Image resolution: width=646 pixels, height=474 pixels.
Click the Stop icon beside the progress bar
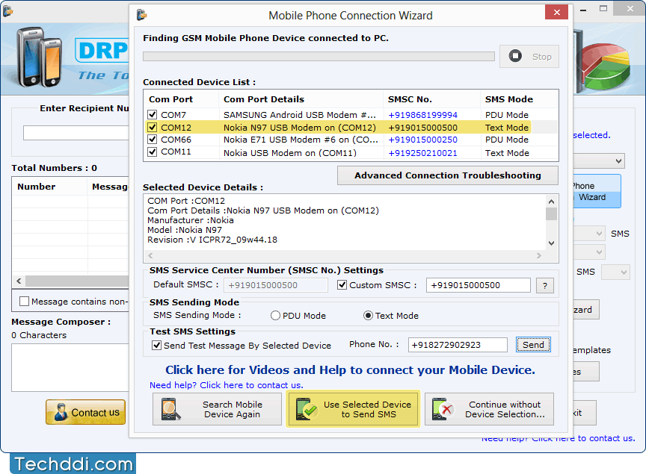coord(515,55)
